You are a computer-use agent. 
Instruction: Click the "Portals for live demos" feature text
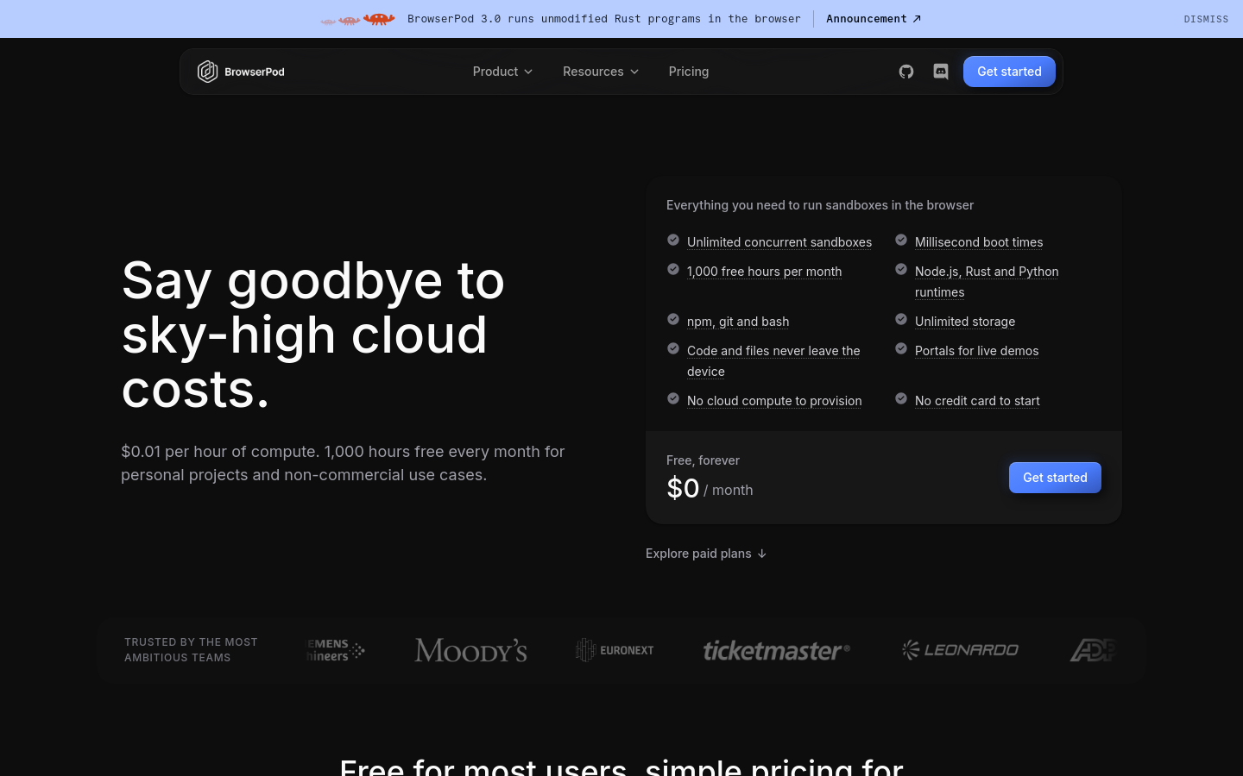pyautogui.click(x=976, y=351)
